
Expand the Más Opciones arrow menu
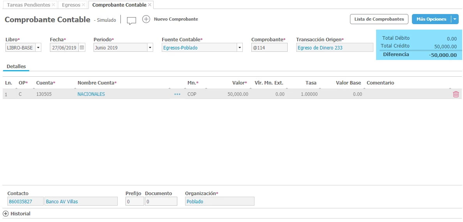point(454,19)
